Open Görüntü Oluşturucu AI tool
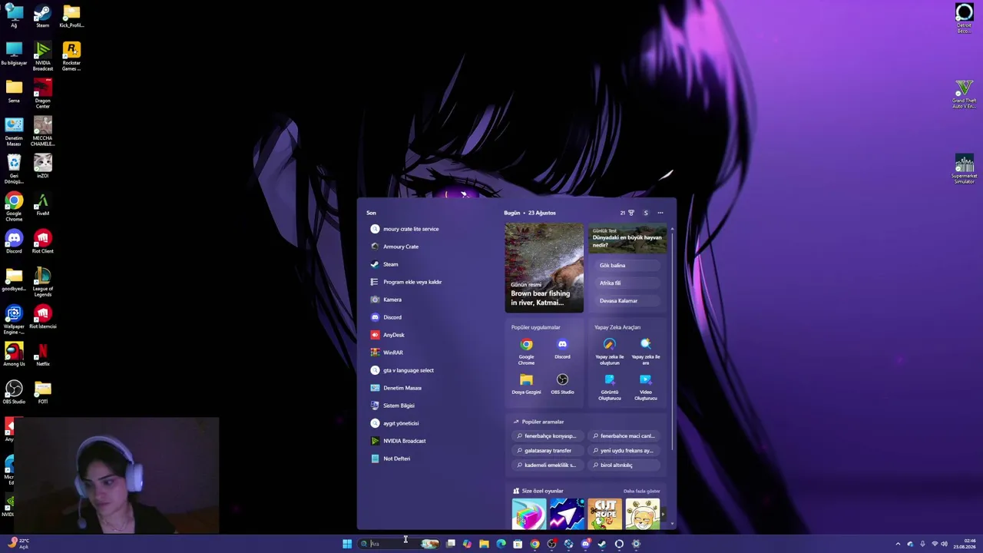Screen dimensions: 983x553 (x=609, y=387)
